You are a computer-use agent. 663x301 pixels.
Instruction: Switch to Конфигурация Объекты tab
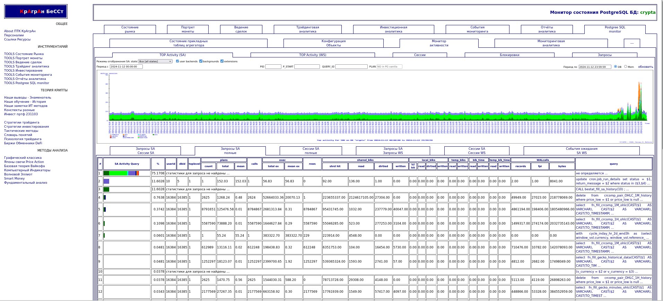333,43
